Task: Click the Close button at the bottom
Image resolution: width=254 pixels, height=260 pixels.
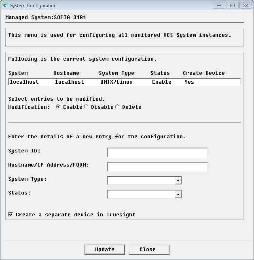Action: point(147,249)
